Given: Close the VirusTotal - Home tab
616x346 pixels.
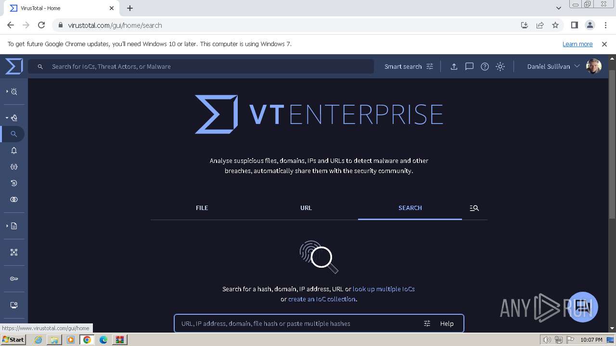Looking at the screenshot, I should pos(112,8).
